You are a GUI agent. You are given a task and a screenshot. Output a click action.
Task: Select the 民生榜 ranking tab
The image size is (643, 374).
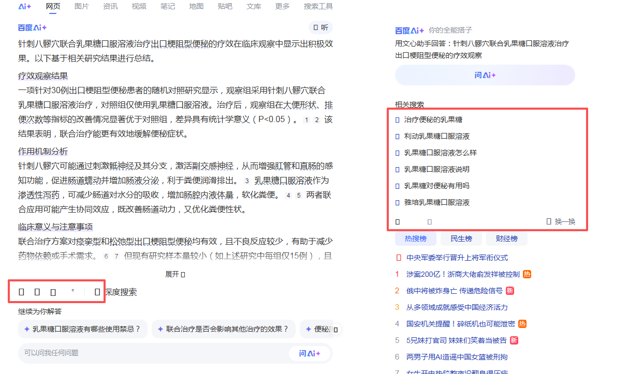coord(461,238)
